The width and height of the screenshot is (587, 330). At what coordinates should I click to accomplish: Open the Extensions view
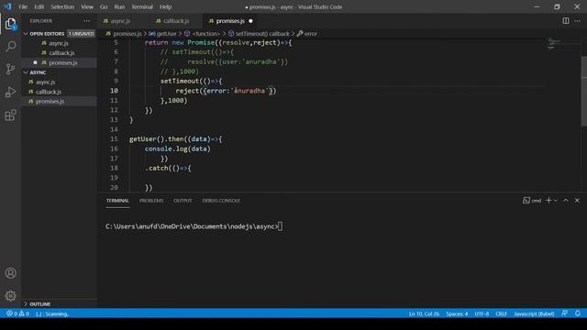10,115
